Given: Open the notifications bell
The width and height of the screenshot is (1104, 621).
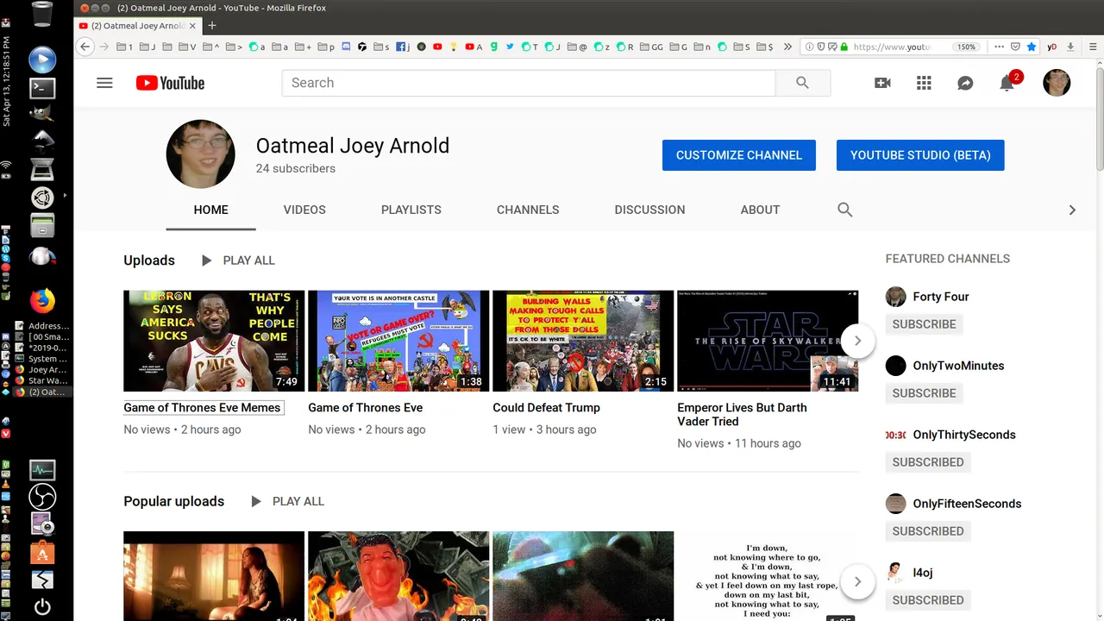Looking at the screenshot, I should tap(1007, 83).
